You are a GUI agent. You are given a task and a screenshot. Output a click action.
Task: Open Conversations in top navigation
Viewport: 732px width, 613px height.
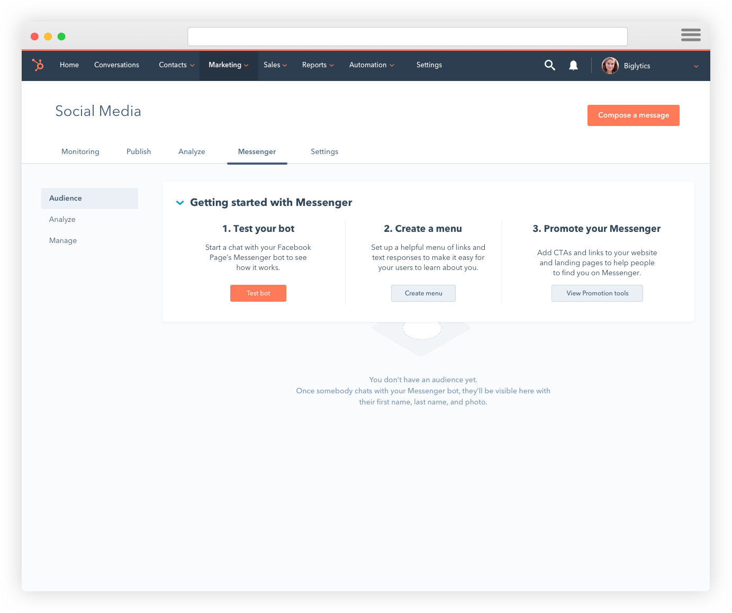click(x=116, y=65)
